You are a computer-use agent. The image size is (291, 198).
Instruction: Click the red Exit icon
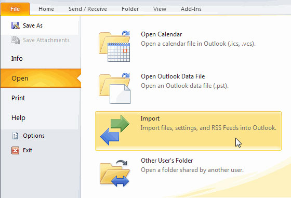tap(15, 150)
